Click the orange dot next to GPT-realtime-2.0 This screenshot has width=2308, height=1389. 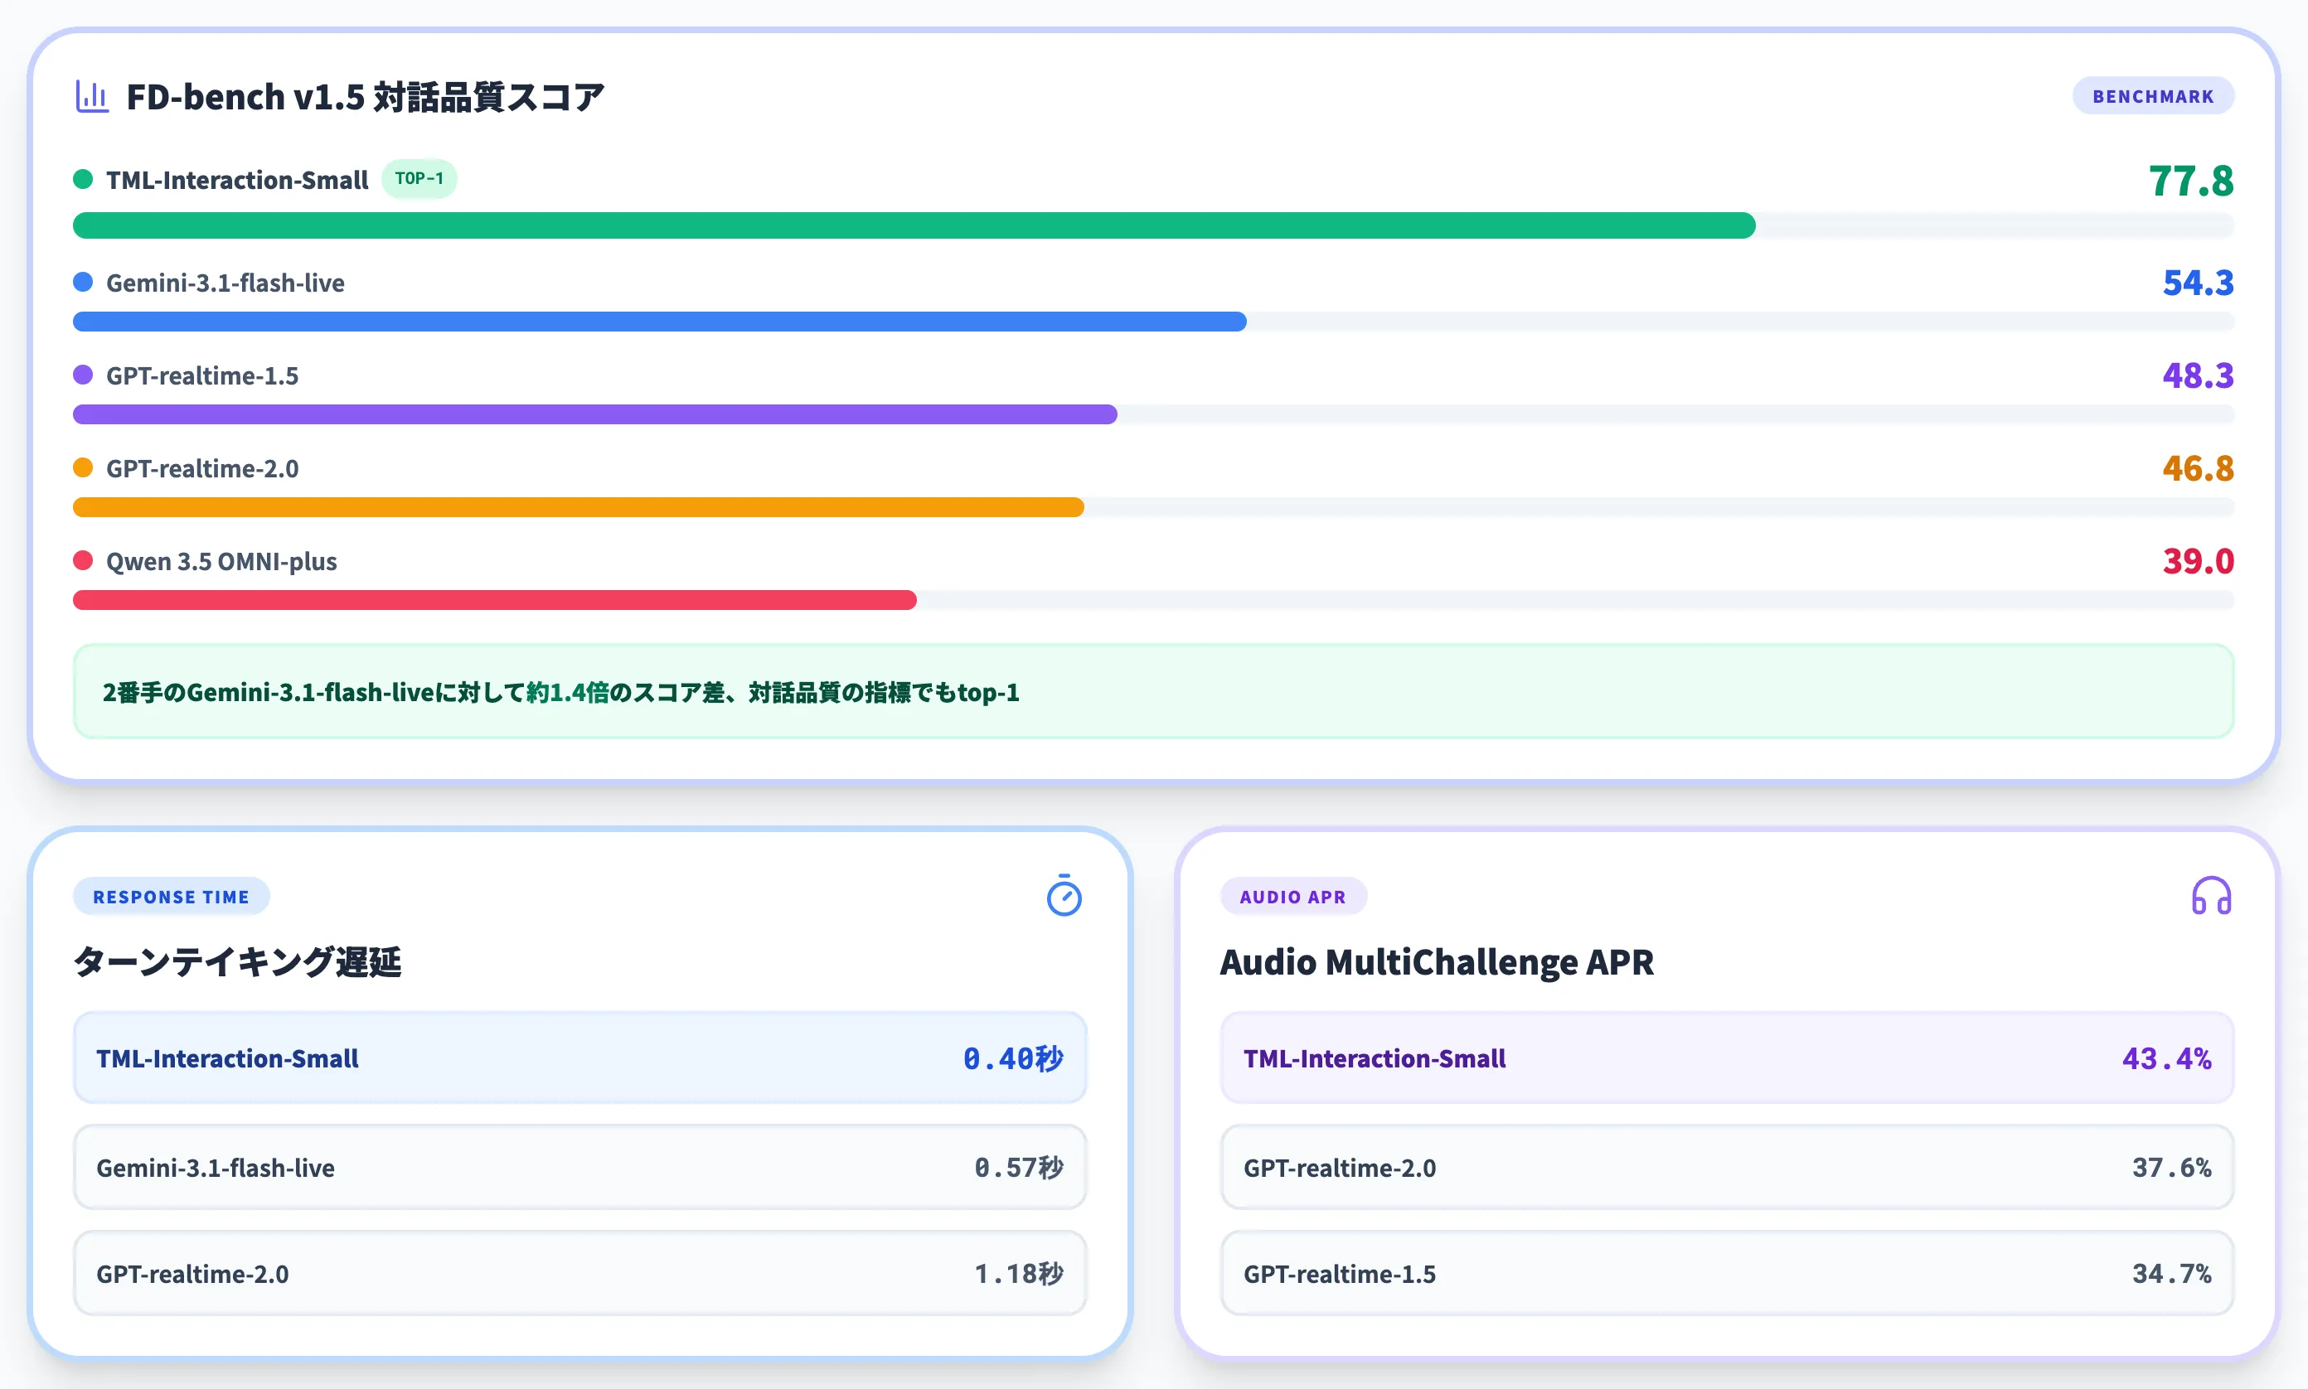coord(84,467)
